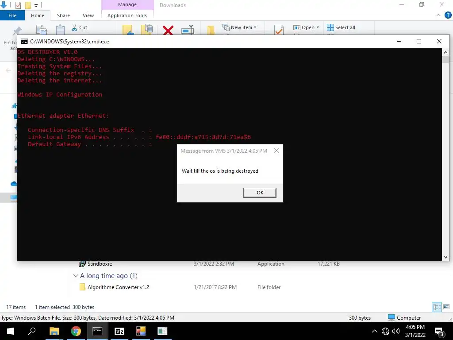Select the Application Tools tab
The width and height of the screenshot is (453, 340).
pos(127,15)
